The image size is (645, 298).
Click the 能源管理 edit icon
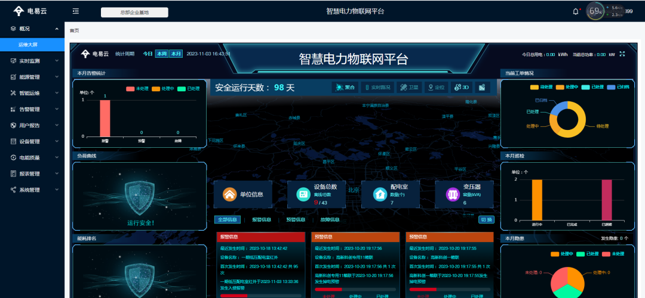[13, 77]
